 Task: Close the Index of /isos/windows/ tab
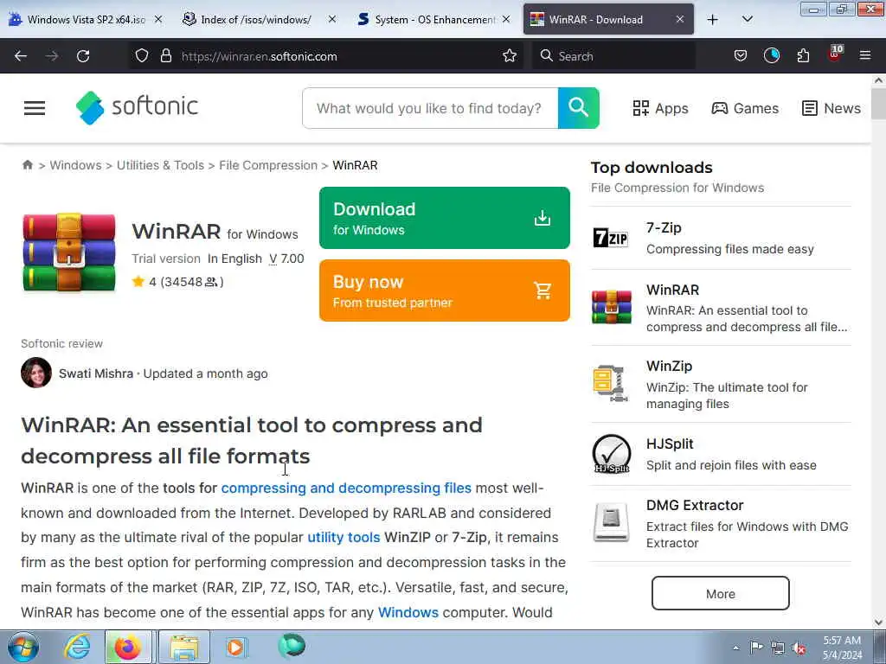pos(332,20)
